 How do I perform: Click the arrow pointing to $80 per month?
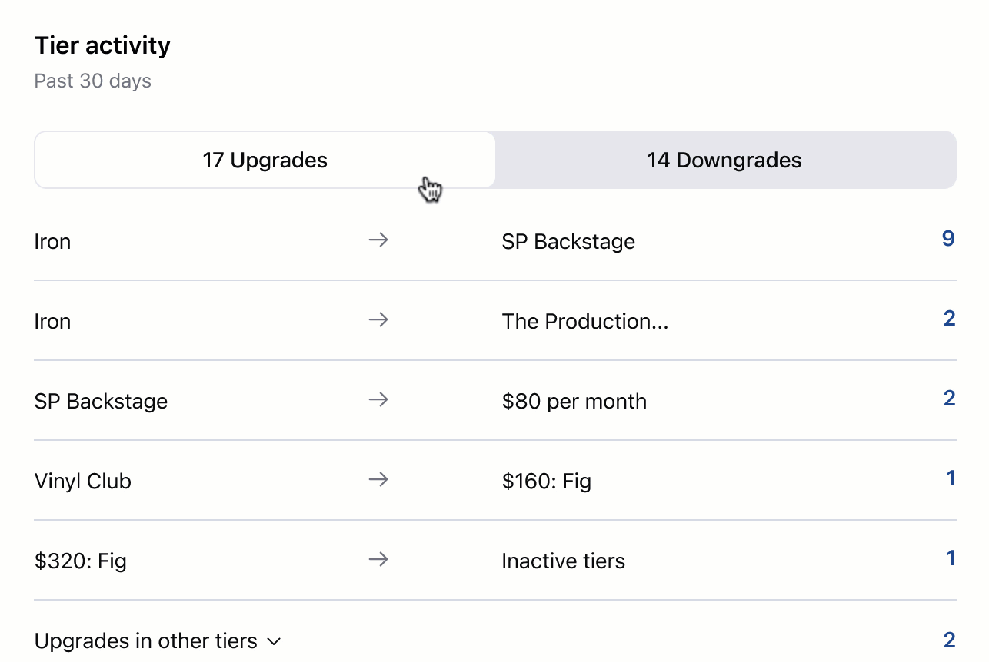[378, 400]
